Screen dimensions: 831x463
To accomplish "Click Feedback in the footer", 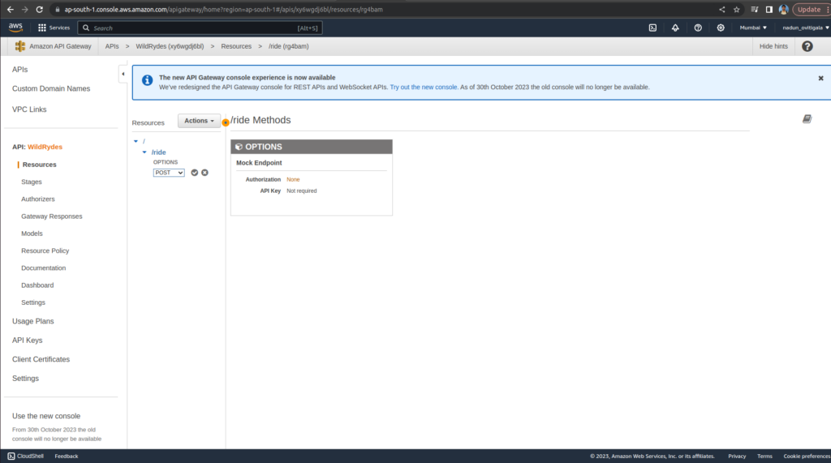I will pyautogui.click(x=67, y=457).
